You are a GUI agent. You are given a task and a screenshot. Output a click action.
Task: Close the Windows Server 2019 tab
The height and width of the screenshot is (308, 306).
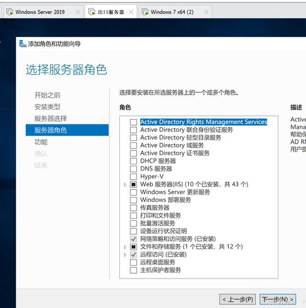pyautogui.click(x=78, y=12)
